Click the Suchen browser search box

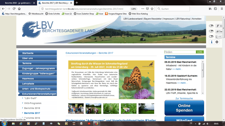(x=173, y=9)
